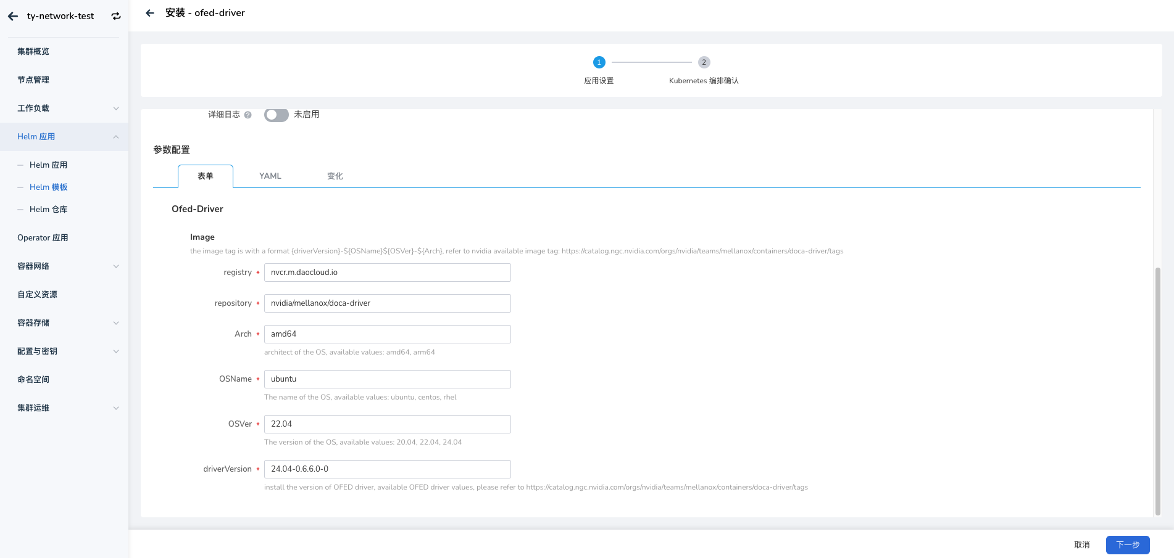The width and height of the screenshot is (1174, 558).
Task: Open the 变化 tab
Action: point(335,176)
